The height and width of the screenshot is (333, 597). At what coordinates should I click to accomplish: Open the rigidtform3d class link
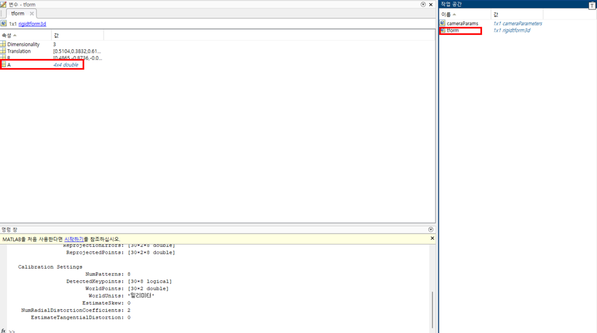(x=32, y=24)
